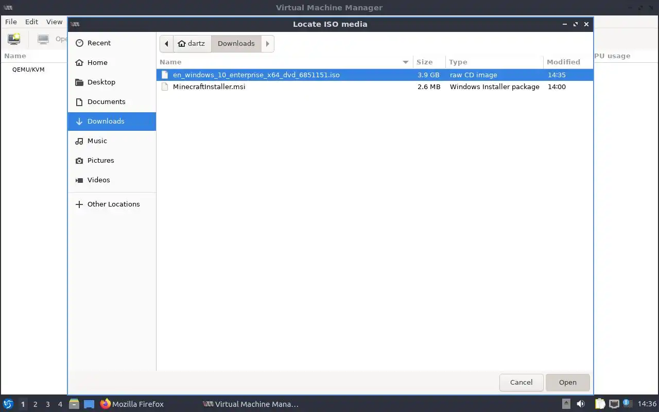Click the Open VM monitor icon in toolbar
Viewport: 659px width, 412px height.
43,39
